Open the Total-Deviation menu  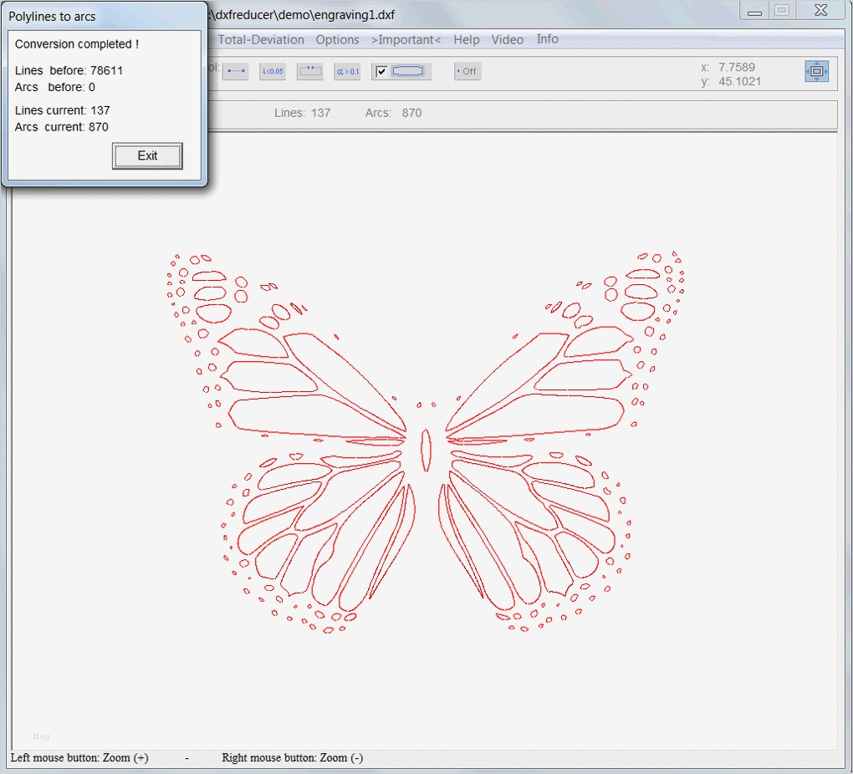tap(262, 40)
